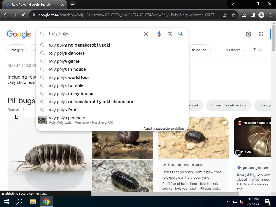
Task: Select suggestion roly polys game
Action: pyautogui.click(x=112, y=61)
